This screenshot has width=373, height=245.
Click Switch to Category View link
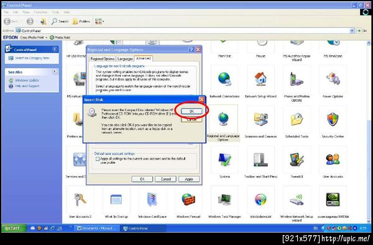(x=32, y=58)
